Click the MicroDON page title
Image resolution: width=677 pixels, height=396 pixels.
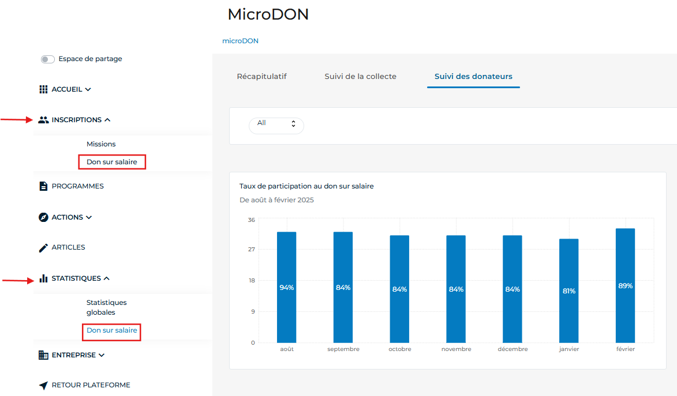pyautogui.click(x=268, y=14)
